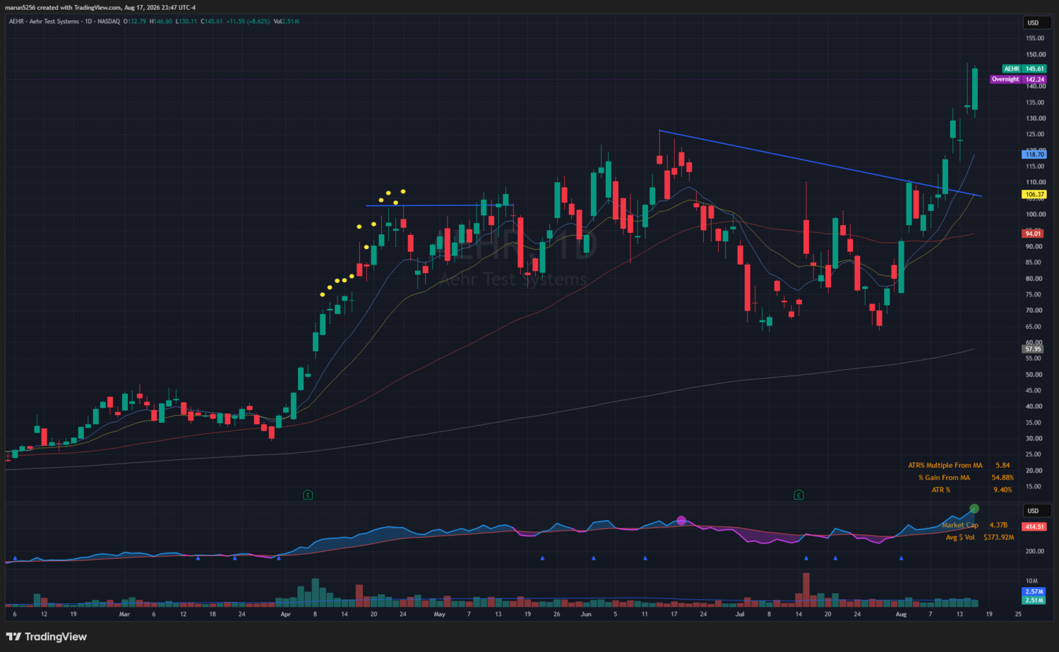Screen dimensions: 1059x652
Task: Click the Jun label on time axis
Action: pyautogui.click(x=585, y=614)
